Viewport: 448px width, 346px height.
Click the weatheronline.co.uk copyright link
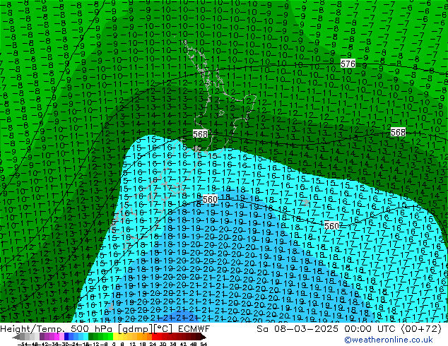click(x=389, y=340)
